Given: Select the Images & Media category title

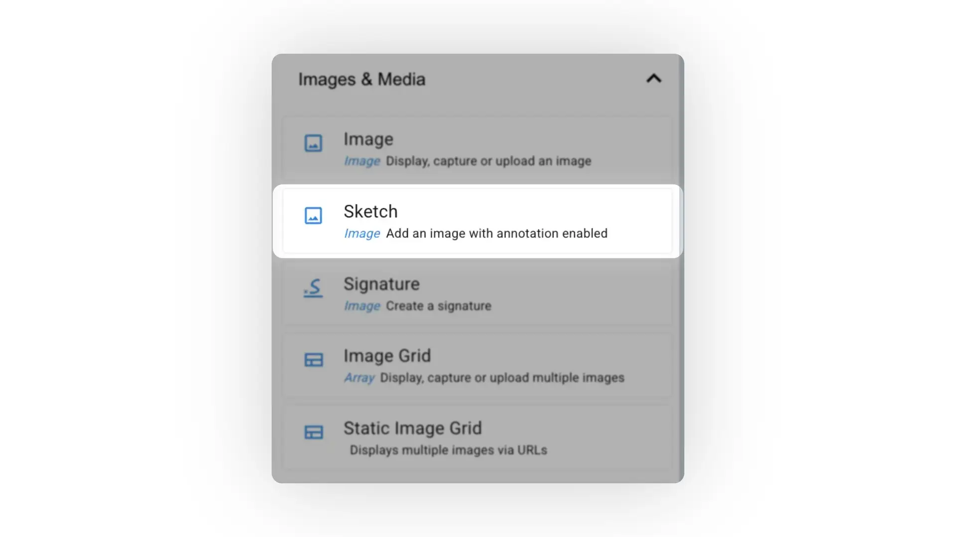Looking at the screenshot, I should pos(361,79).
